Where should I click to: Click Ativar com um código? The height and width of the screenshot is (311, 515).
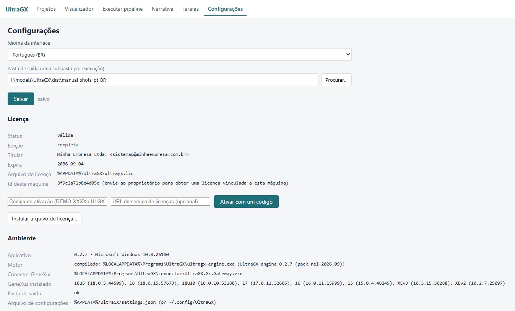point(246,202)
